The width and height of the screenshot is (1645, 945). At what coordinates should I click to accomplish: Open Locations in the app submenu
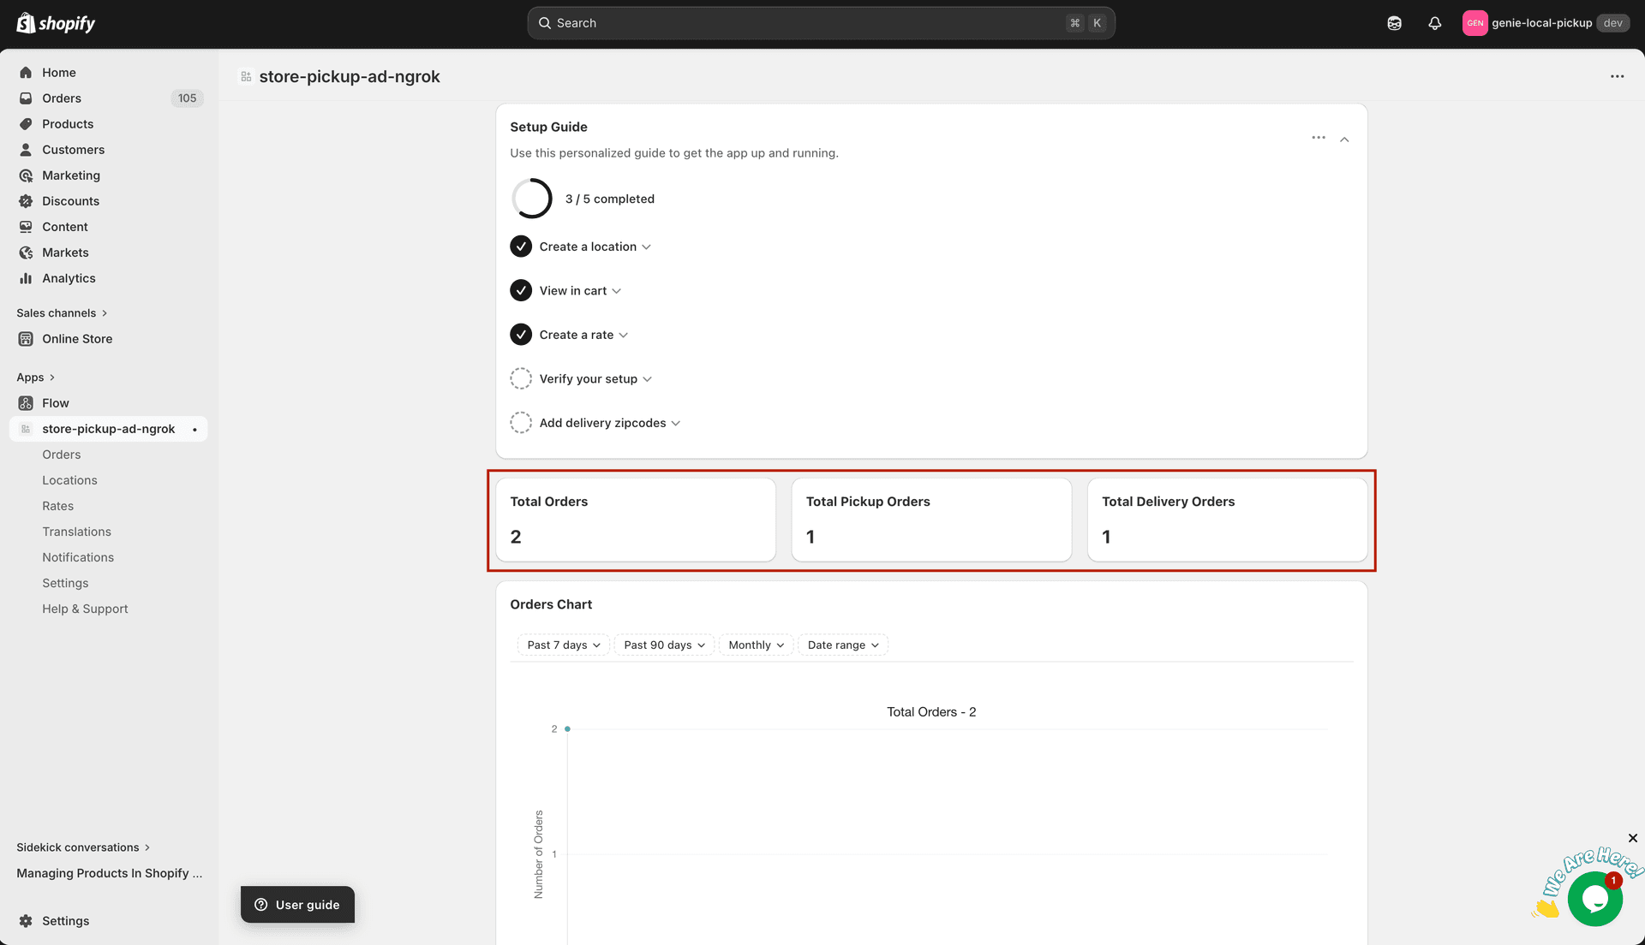pos(69,480)
